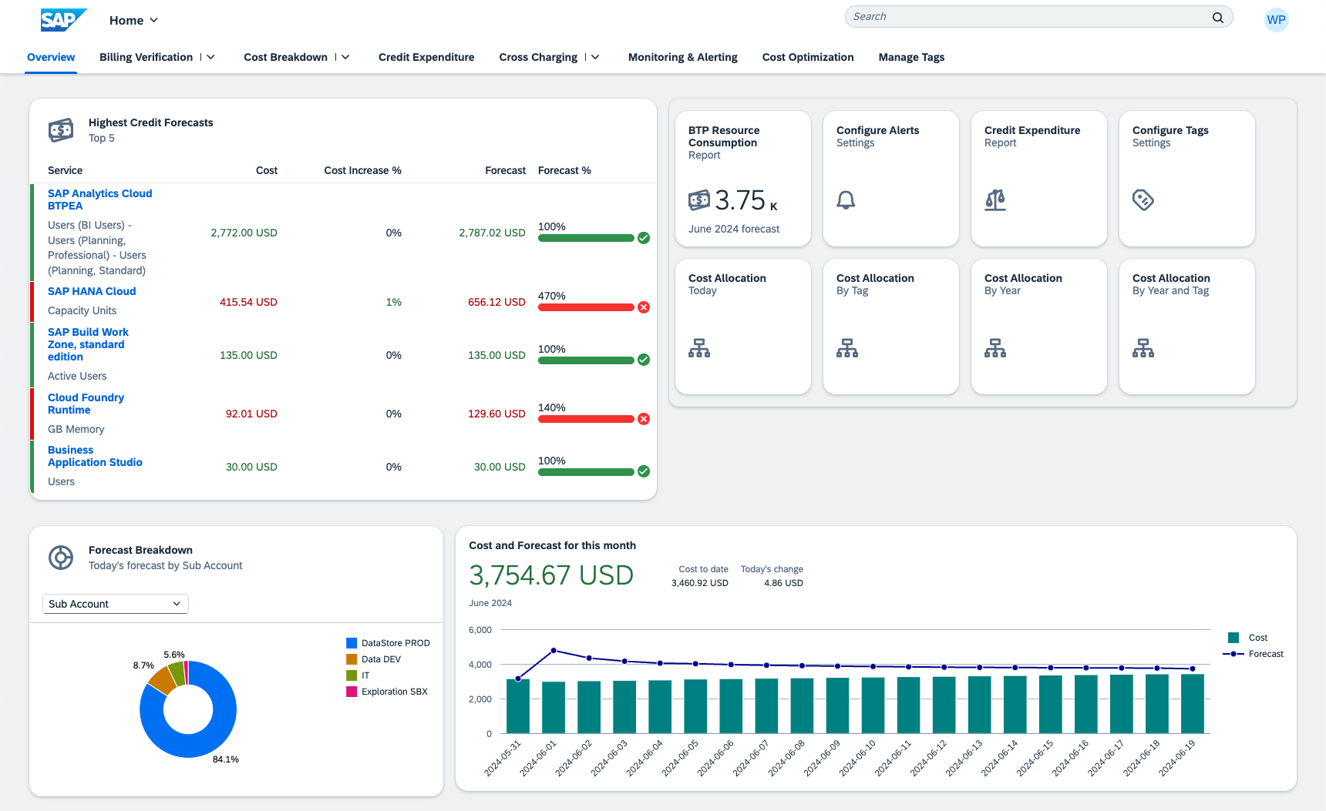The height and width of the screenshot is (811, 1326).
Task: Click the 2,772.00 USD cost value
Action: tap(244, 233)
